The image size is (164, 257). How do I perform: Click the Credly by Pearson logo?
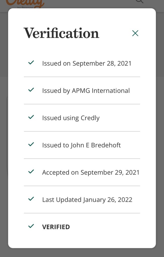(x=25, y=4)
